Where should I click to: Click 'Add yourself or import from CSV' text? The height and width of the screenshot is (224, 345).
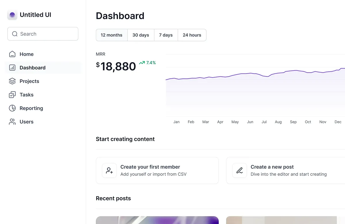point(153,174)
